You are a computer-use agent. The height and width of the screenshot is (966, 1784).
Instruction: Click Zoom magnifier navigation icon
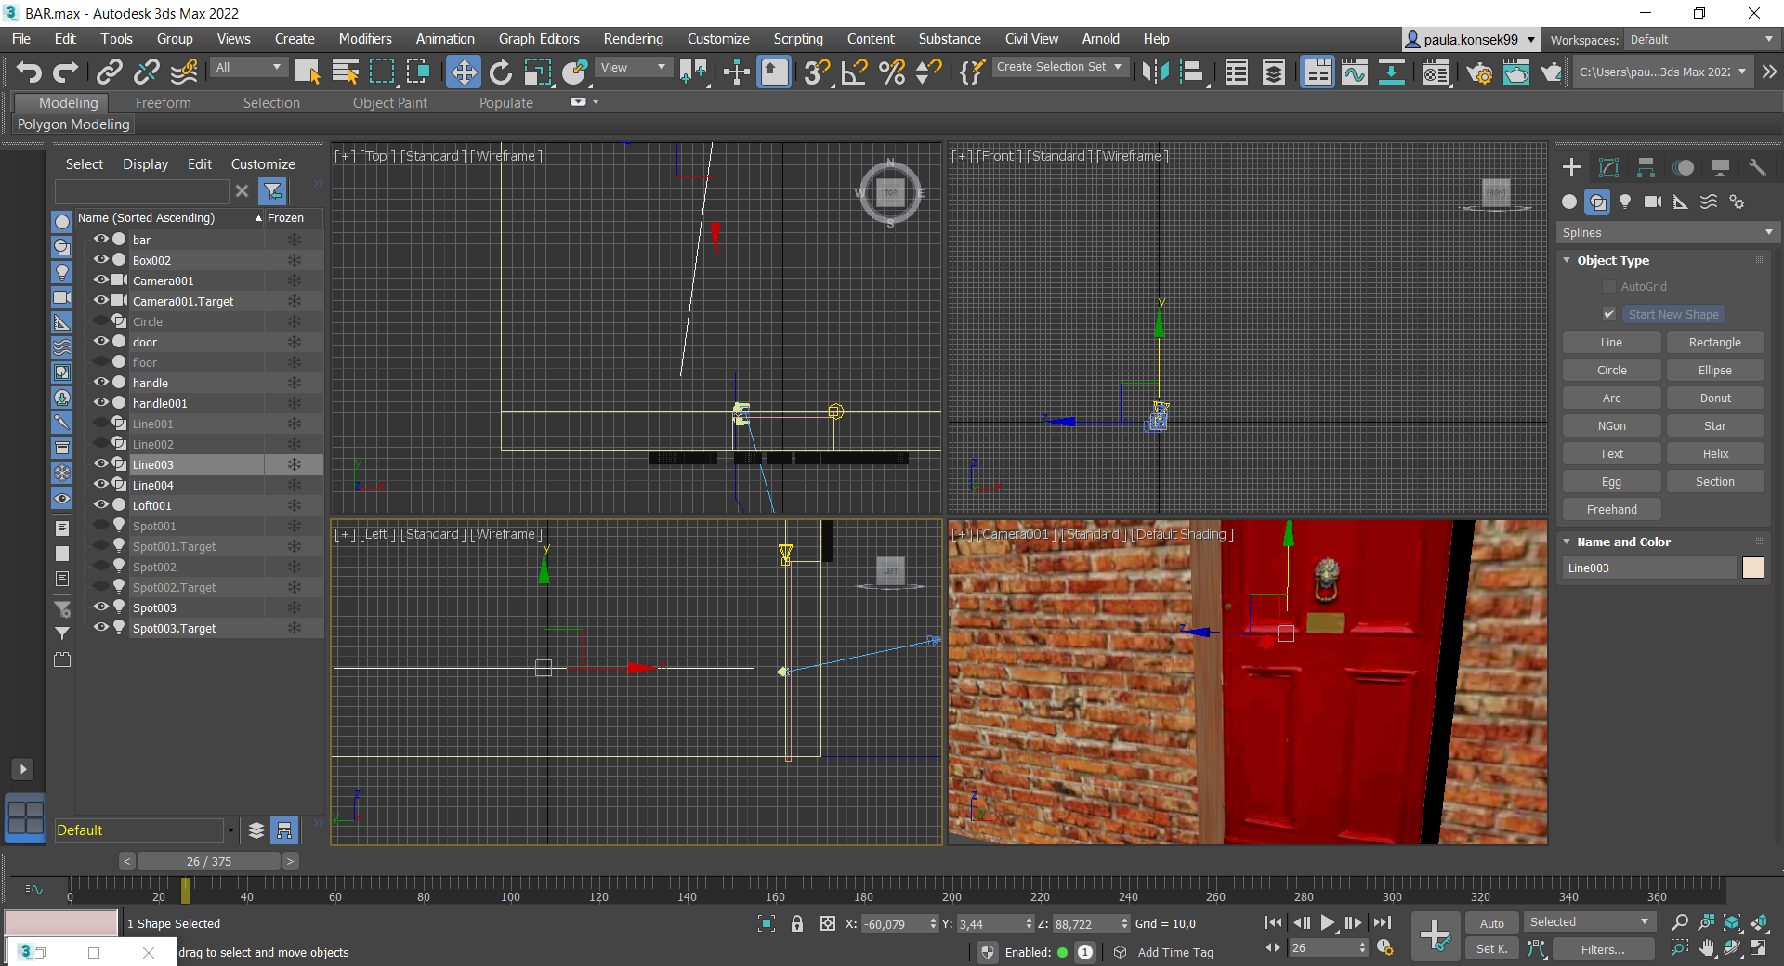tap(1680, 922)
